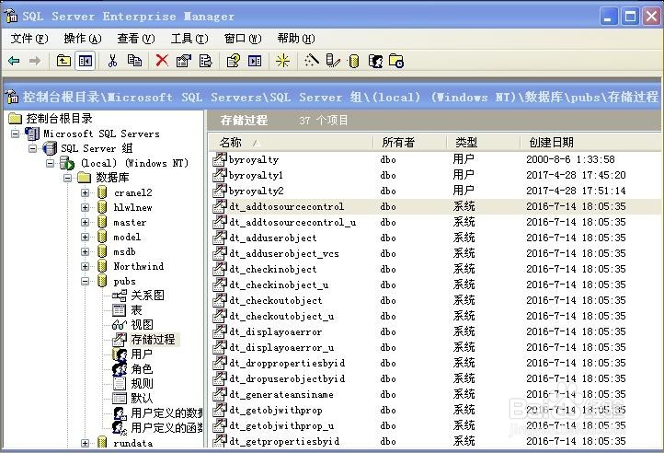Screen dimensions: 664x453
Task: Select the dt_getobjwithprop_u procedure
Action: [x=281, y=426]
